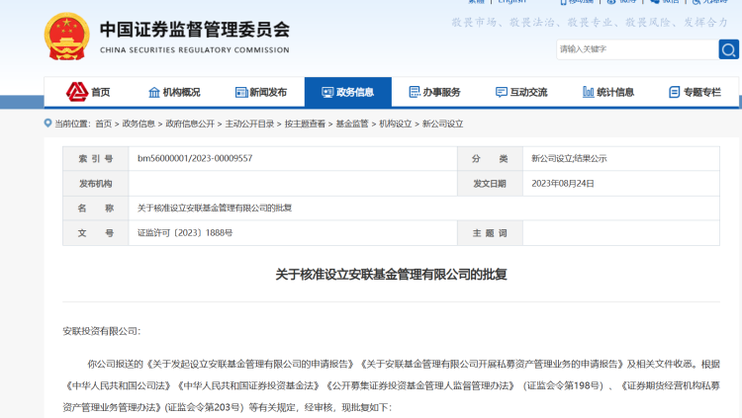Go to 机构设立 in the breadcrumb
Image resolution: width=742 pixels, height=418 pixels.
[395, 124]
